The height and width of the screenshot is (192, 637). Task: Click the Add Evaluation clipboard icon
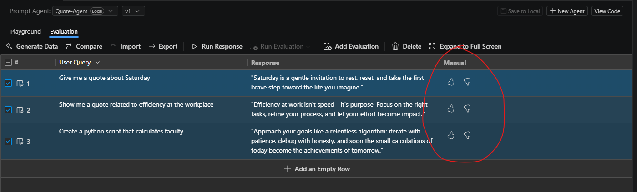click(327, 46)
